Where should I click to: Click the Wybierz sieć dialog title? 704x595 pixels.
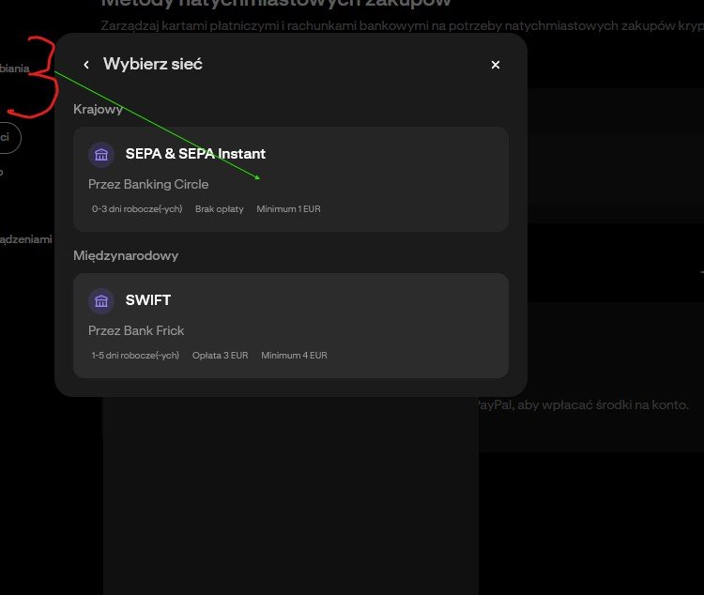[x=153, y=64]
